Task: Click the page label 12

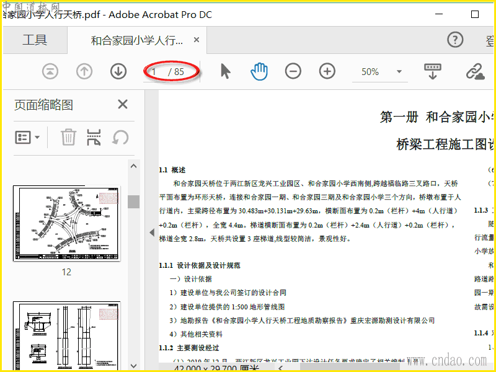Action: pyautogui.click(x=66, y=272)
